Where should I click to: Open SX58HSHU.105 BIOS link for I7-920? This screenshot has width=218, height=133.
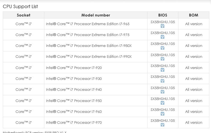163,66
